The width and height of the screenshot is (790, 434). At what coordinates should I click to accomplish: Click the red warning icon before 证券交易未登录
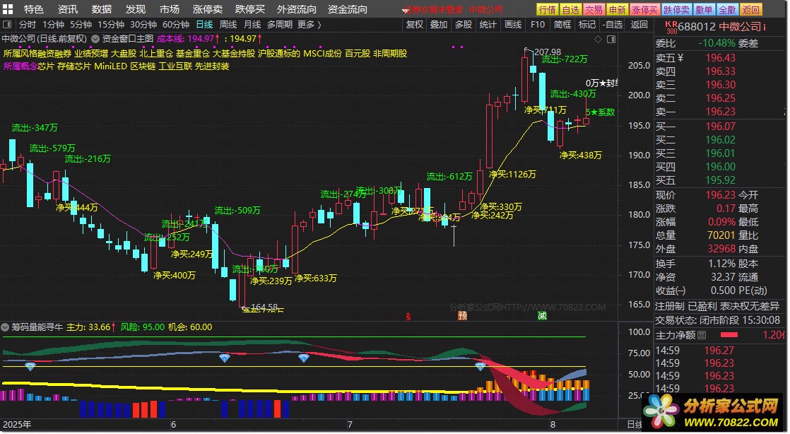(x=405, y=10)
